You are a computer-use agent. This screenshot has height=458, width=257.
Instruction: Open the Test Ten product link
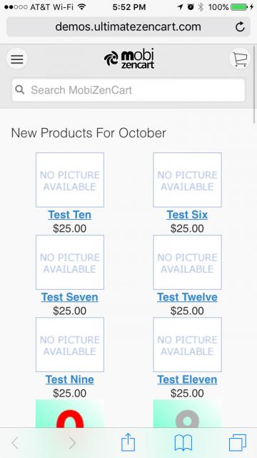[x=70, y=215]
